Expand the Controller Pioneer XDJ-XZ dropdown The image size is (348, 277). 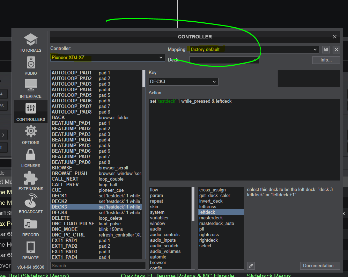pyautogui.click(x=108, y=58)
